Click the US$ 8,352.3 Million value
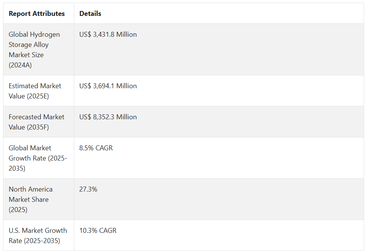Viewport: 366px width, 251px height. click(x=108, y=117)
